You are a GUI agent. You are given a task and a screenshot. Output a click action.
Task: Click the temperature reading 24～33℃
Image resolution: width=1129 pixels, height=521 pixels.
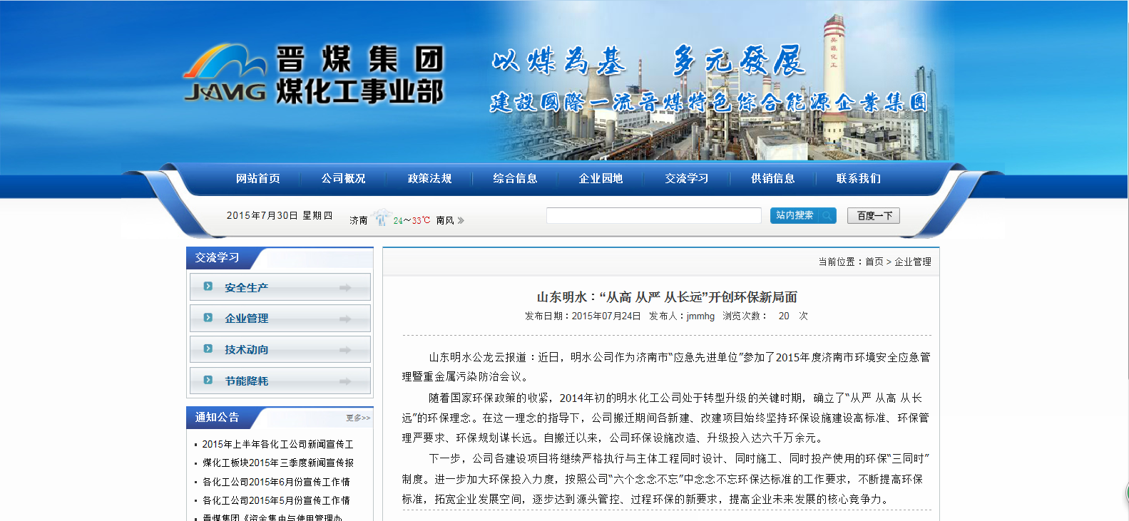point(412,221)
